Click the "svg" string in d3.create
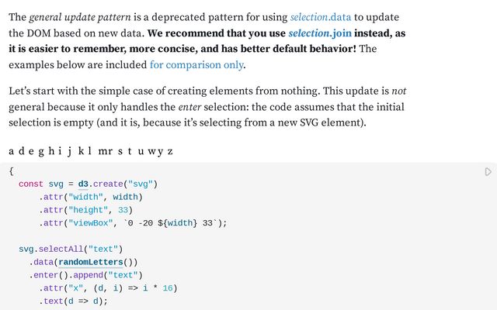 tap(141, 184)
